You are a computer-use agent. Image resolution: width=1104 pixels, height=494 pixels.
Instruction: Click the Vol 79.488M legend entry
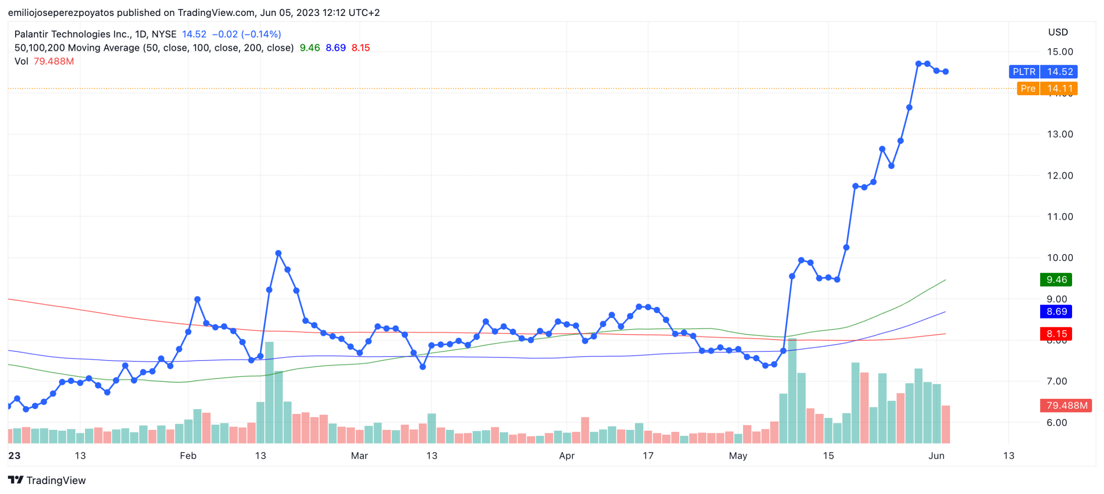pyautogui.click(x=44, y=61)
